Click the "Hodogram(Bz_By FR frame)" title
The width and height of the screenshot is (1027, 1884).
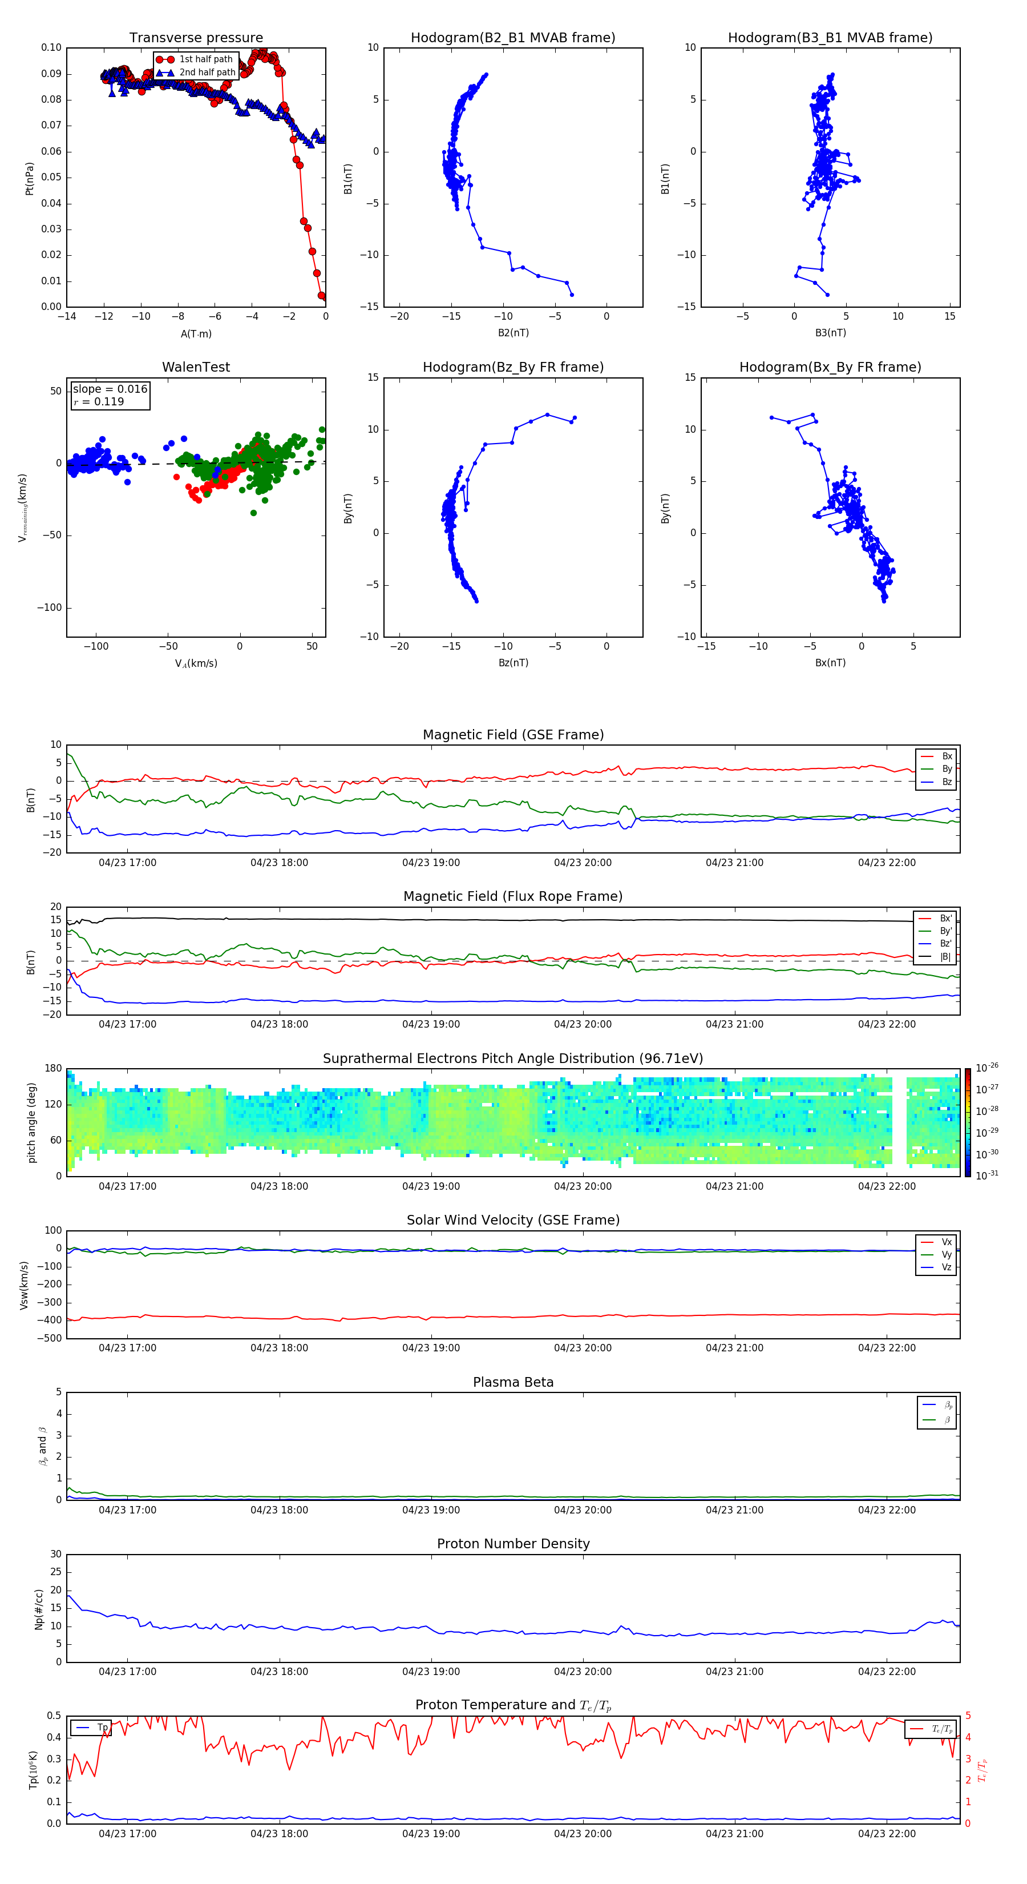(x=513, y=367)
